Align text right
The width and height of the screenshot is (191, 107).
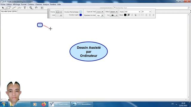(x=153, y=15)
